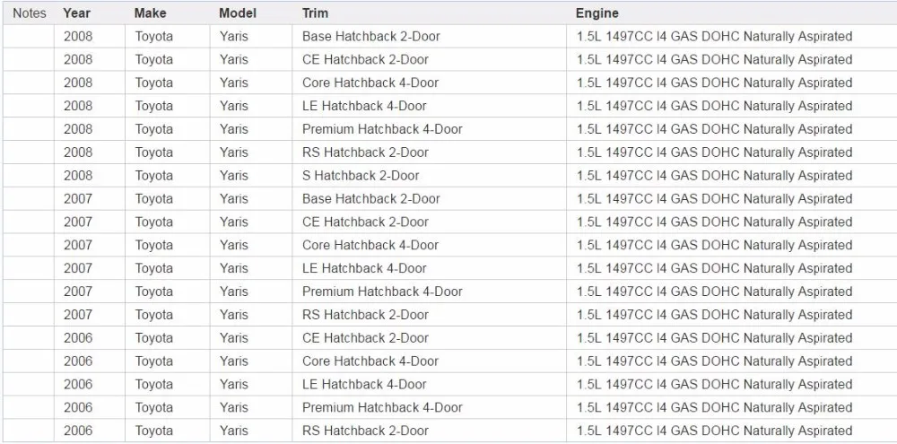Select 2008 Premium Hatchback 4-Door trim cell
Image resolution: width=897 pixels, height=444 pixels.
[x=382, y=129]
